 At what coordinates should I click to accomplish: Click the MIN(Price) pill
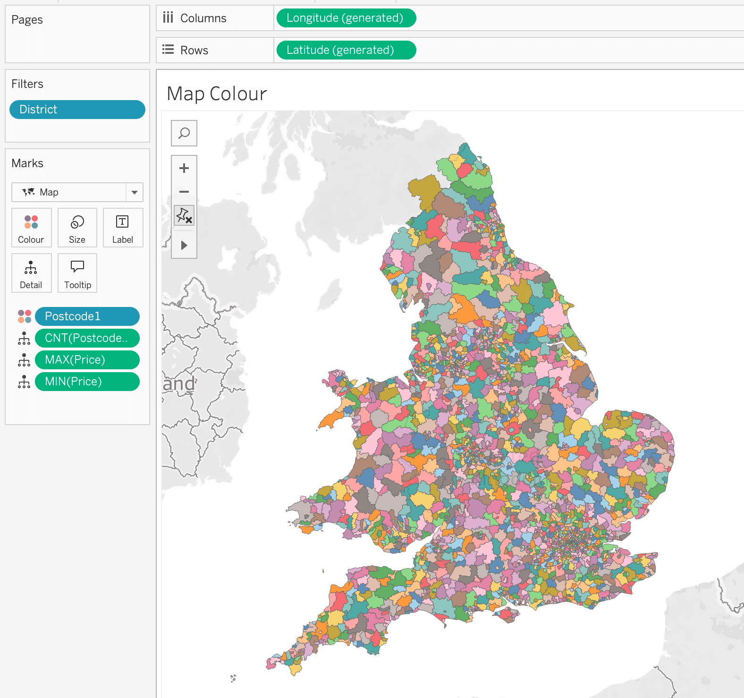click(x=87, y=382)
